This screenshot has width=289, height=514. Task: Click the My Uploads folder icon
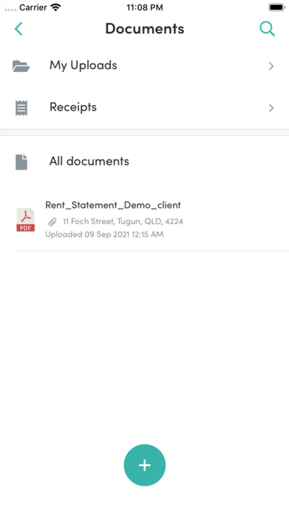(21, 66)
